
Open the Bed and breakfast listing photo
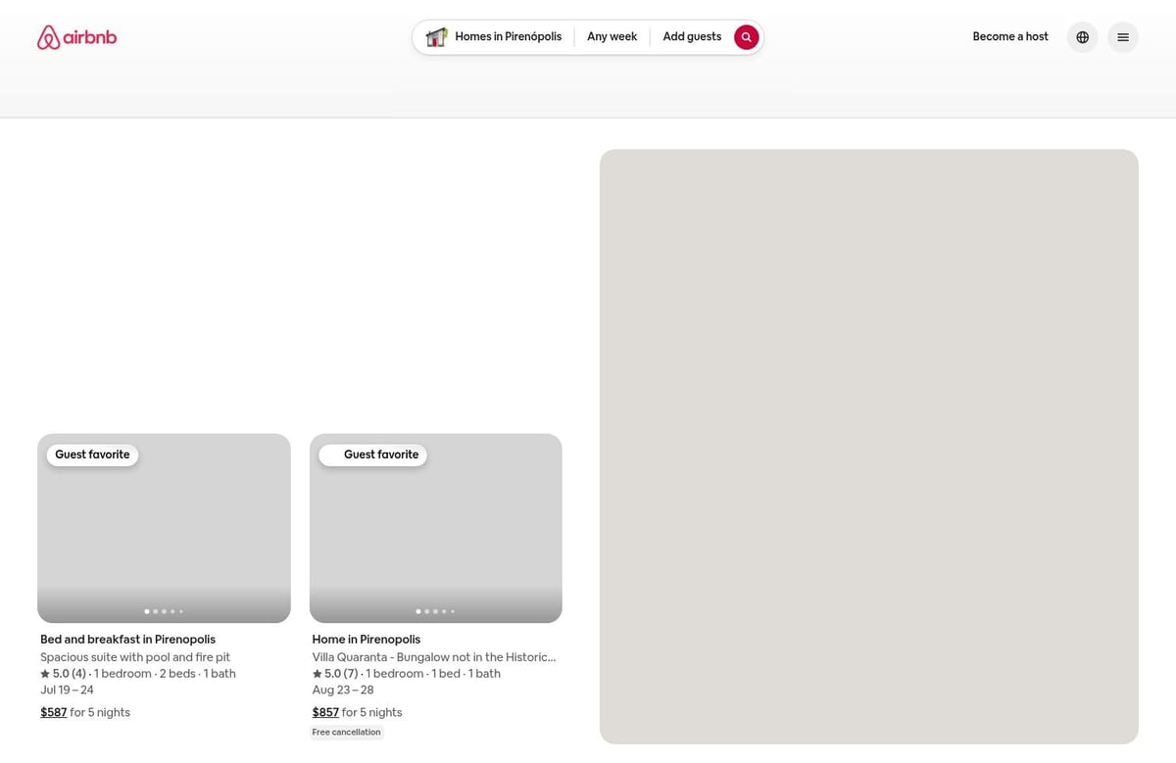(164, 528)
